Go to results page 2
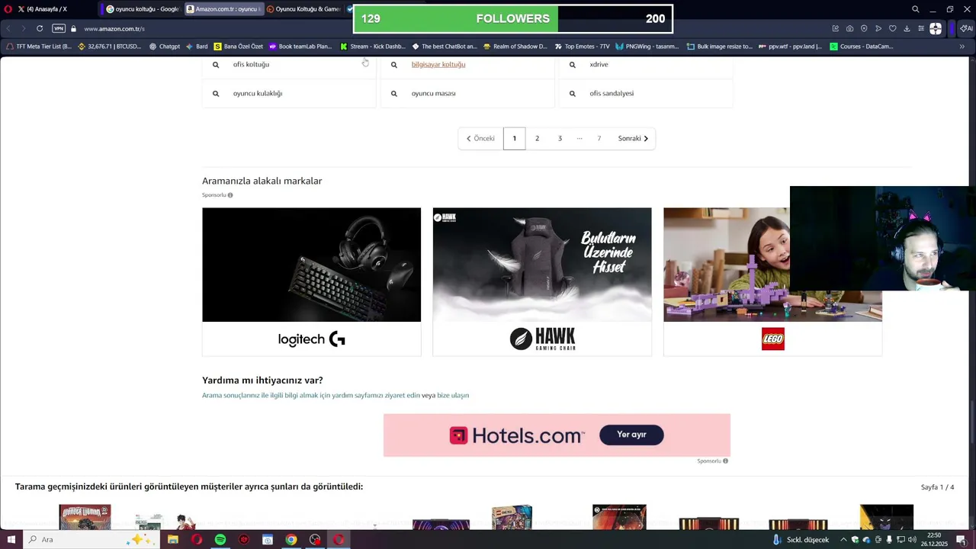Viewport: 976px width, 549px height. click(x=537, y=139)
